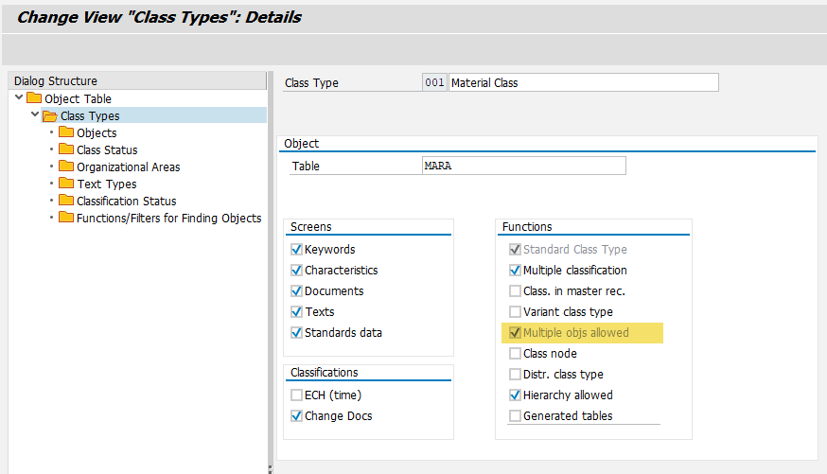The width and height of the screenshot is (827, 474).
Task: Click the Functions/Filters for Finding Objects folder icon
Action: (66, 218)
